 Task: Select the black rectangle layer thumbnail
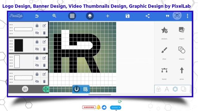pos(19,45)
